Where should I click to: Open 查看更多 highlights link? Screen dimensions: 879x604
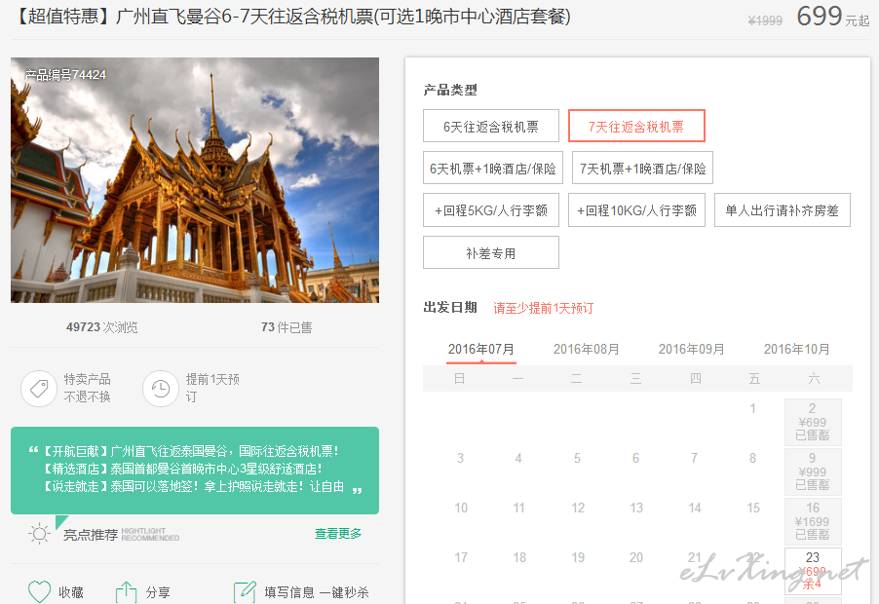click(x=338, y=534)
